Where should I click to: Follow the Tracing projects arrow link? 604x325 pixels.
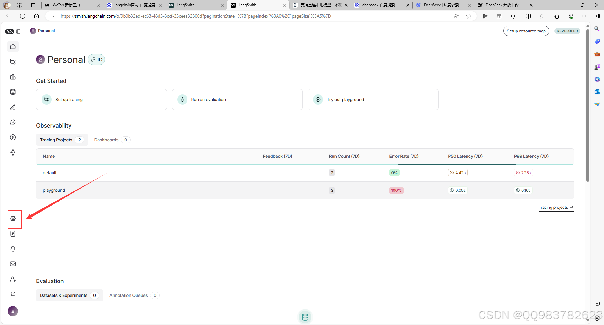[x=556, y=208]
